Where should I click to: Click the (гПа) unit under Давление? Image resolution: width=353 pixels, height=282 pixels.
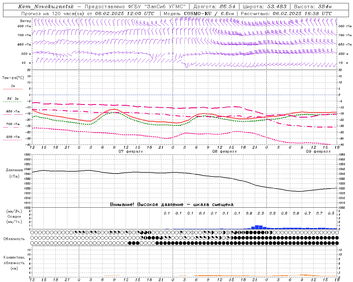[14, 176]
